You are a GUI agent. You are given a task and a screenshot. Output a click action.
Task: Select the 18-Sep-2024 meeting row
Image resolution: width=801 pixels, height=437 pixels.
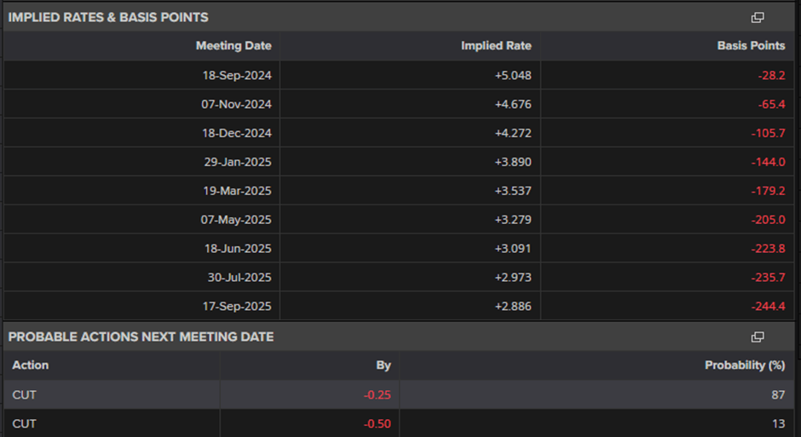pos(237,75)
